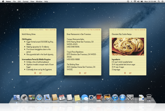Click the phone number (415) 835-9888
This screenshot has height=111, width=165.
pyautogui.click(x=73, y=59)
